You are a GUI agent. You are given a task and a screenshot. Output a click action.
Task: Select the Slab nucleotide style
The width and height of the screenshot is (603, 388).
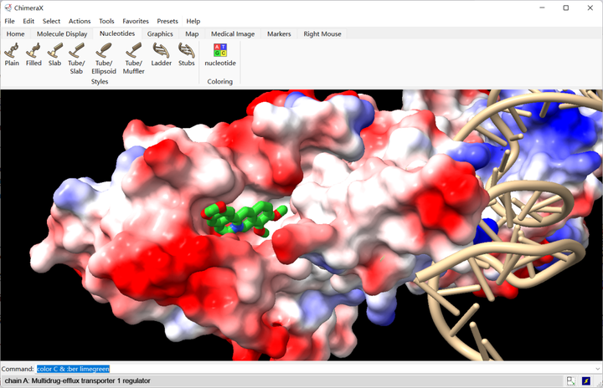tap(54, 54)
